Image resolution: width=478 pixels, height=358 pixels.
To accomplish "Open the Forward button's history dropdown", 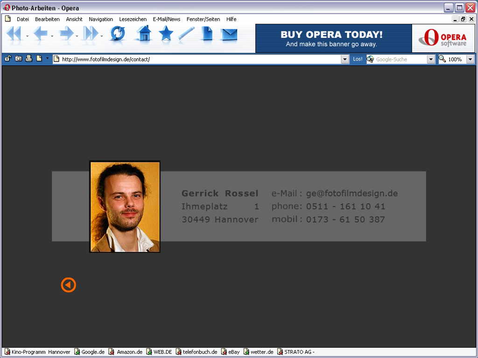I will (77, 36).
